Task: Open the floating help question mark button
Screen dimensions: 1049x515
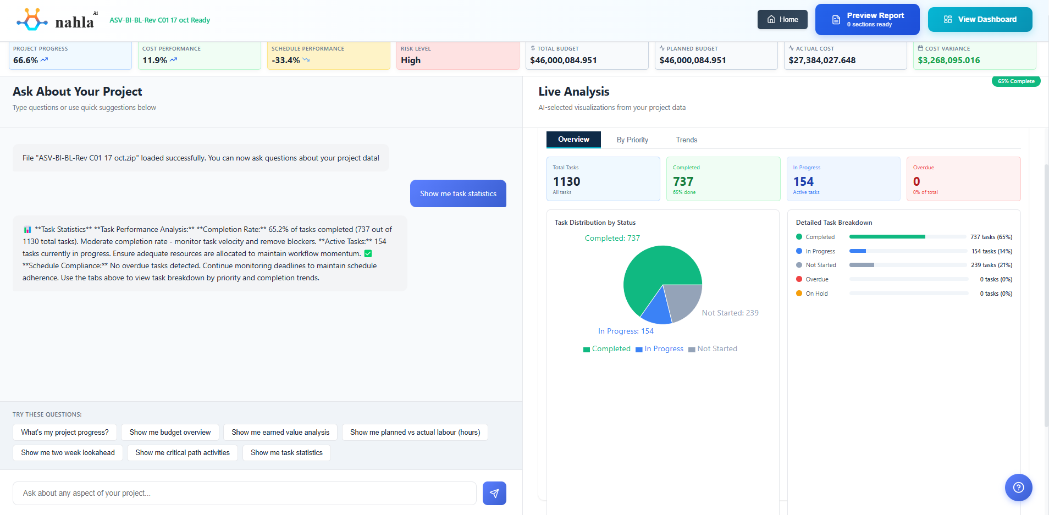Action: pos(1018,487)
